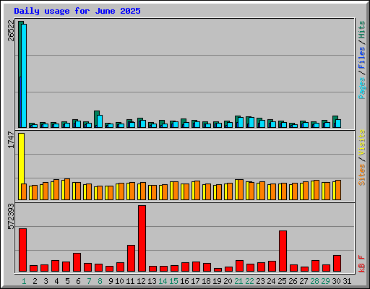Click green day label 8 on the x-axis
The height and width of the screenshot is (289, 370).
[100, 281]
